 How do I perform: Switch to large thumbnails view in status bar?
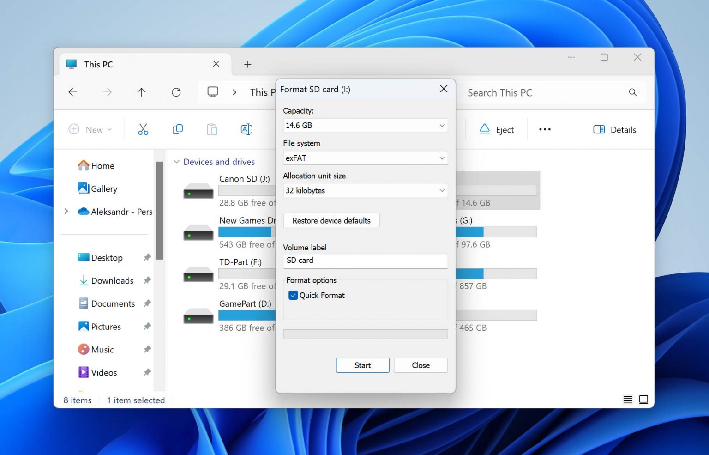click(643, 400)
